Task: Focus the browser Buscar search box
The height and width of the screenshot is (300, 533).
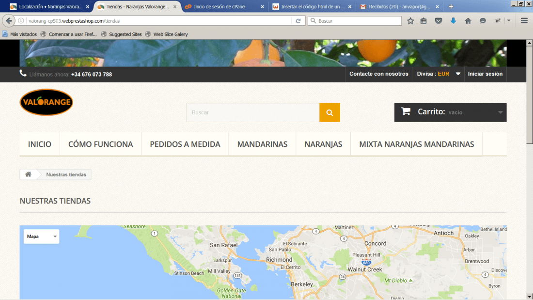Action: tap(355, 21)
